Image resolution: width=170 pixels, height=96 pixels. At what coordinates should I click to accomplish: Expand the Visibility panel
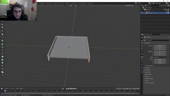pyautogui.click(x=146, y=77)
